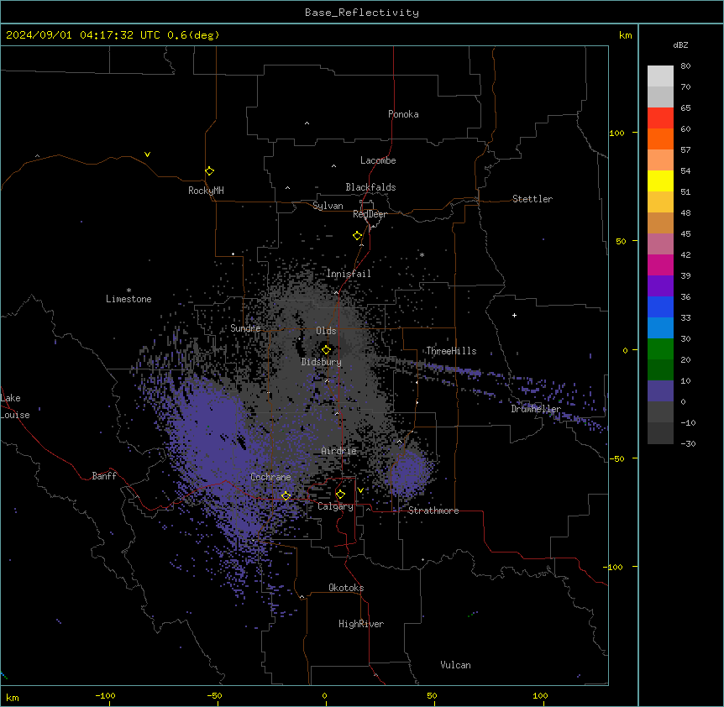Select the green 30 dBZ legend swatch
The image size is (724, 707).
(660, 349)
